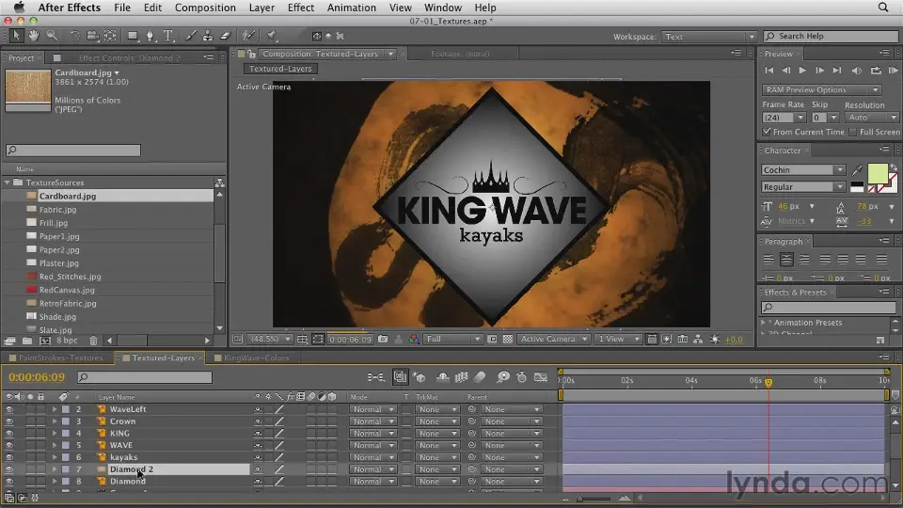Image resolution: width=903 pixels, height=508 pixels.
Task: Choose the Pen tool in toolbar
Action: [151, 37]
